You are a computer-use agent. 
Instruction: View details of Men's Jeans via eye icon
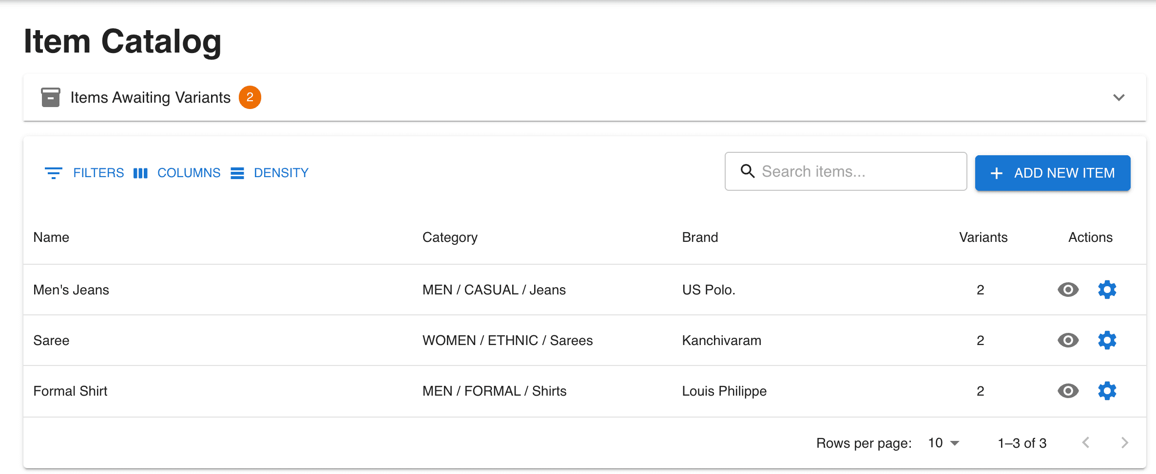click(x=1068, y=290)
